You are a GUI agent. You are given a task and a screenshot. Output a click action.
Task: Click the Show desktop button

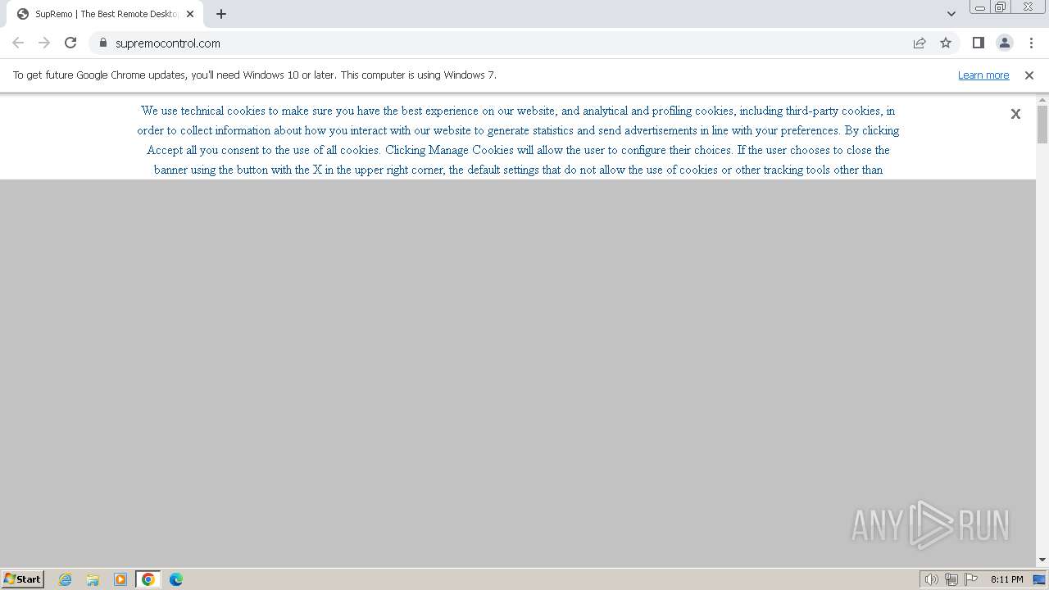1039,579
